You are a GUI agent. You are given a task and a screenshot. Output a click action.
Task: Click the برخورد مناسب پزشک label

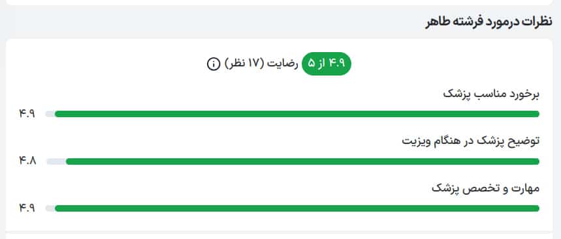click(491, 94)
